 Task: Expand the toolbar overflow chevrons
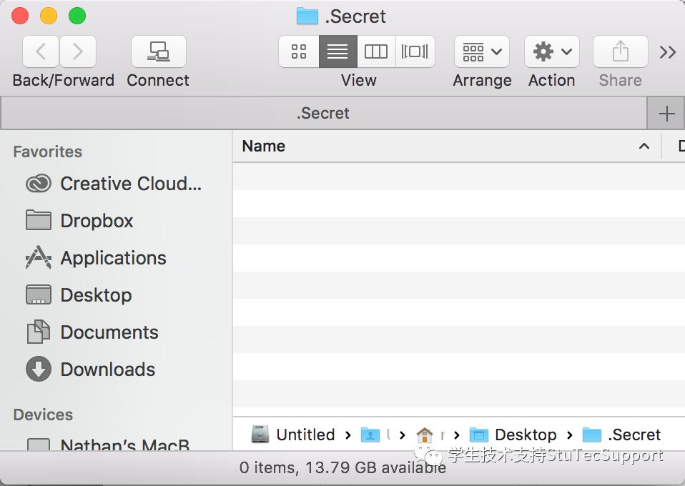pyautogui.click(x=667, y=51)
